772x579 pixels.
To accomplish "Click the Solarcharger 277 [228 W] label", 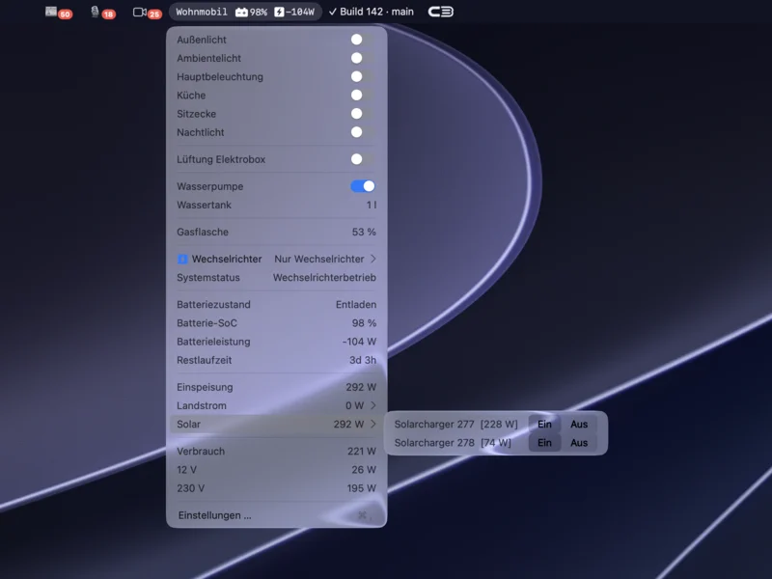I will point(455,424).
